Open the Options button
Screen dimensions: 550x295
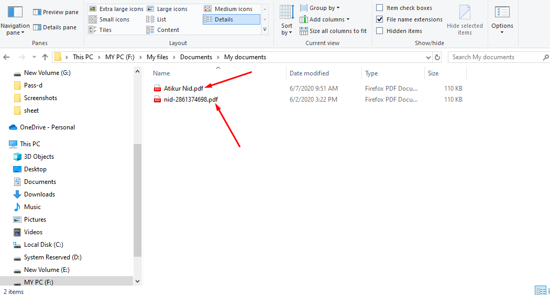pos(502,19)
